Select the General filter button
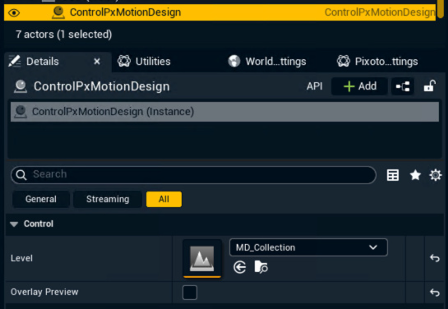 click(x=41, y=199)
